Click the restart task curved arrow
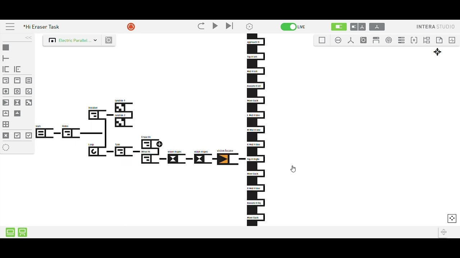Image resolution: width=460 pixels, height=258 pixels. [x=201, y=26]
